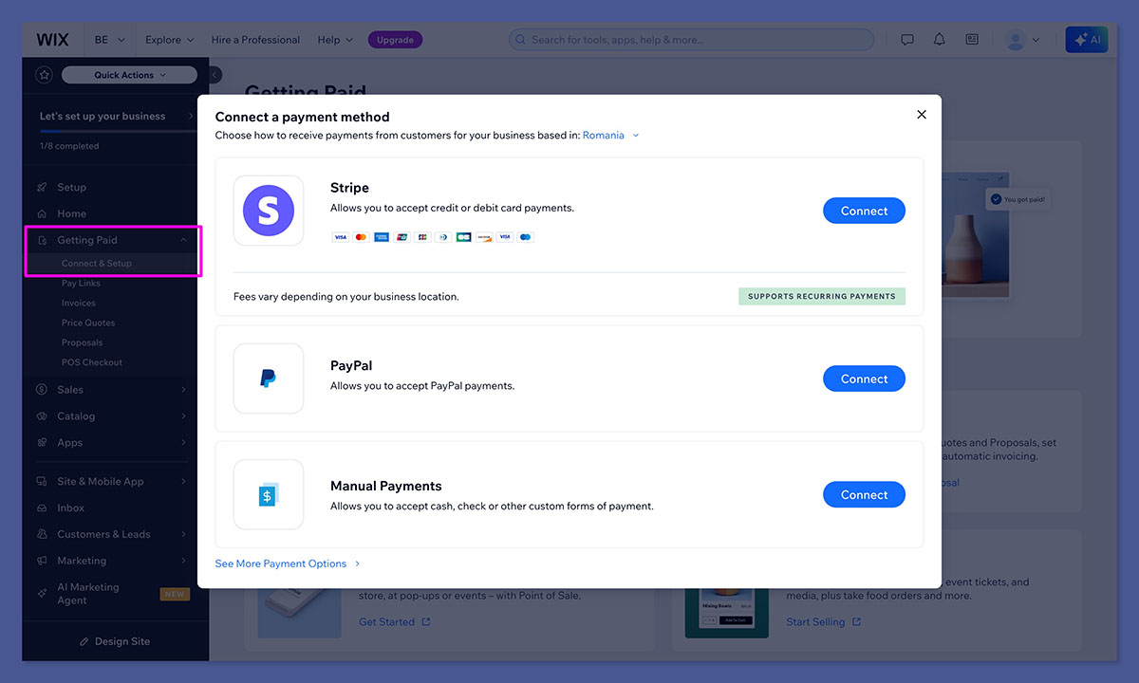1139x683 pixels.
Task: Click the favorites star icon in the sidebar
Action: (44, 75)
